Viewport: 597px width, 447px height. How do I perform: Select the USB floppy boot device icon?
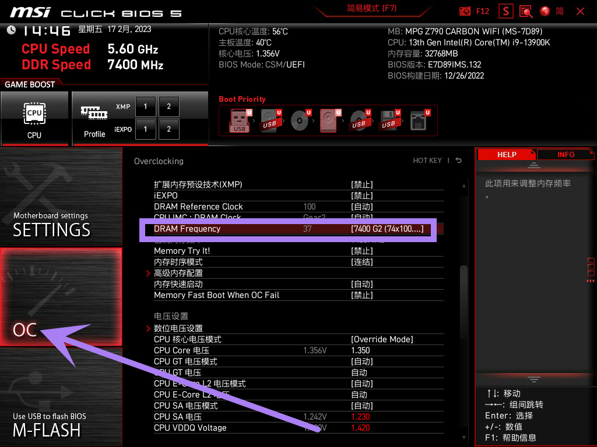pos(389,121)
